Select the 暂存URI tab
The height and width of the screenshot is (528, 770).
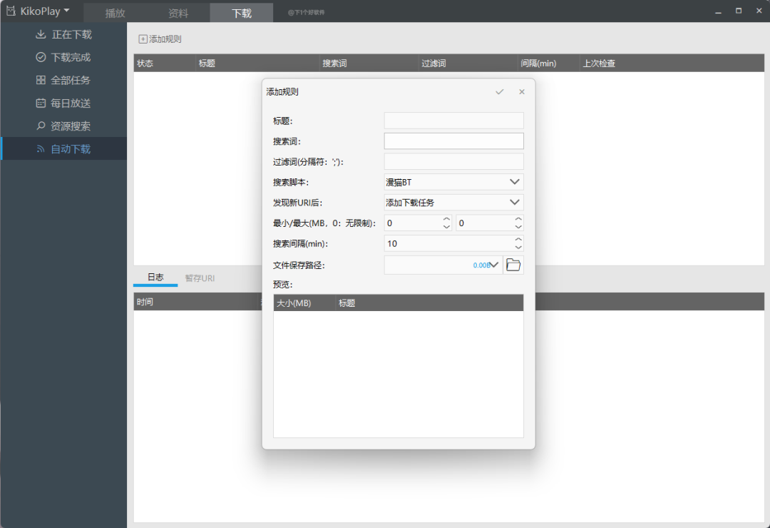[x=200, y=278]
